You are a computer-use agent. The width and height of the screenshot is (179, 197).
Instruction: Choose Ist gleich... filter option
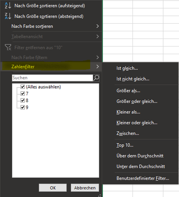pyautogui.click(x=127, y=69)
